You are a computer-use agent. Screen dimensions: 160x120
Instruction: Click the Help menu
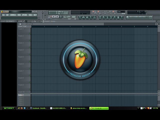(35, 15)
